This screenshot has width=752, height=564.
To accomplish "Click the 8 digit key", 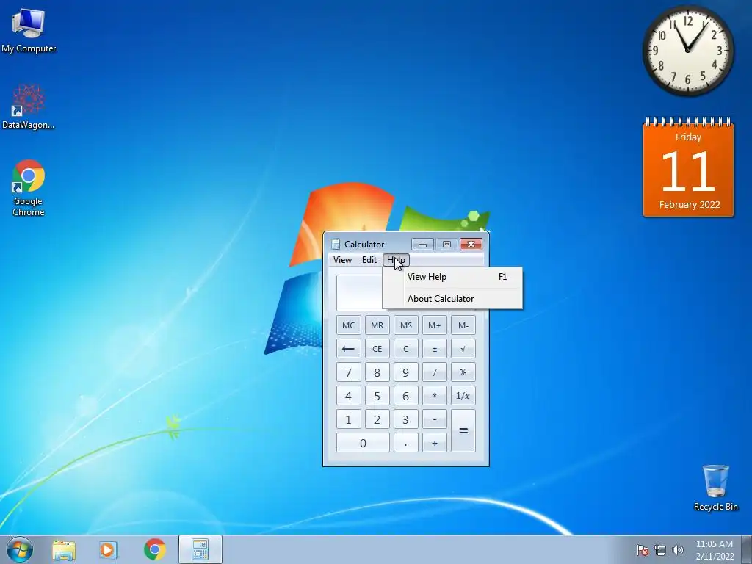I will click(x=377, y=372).
